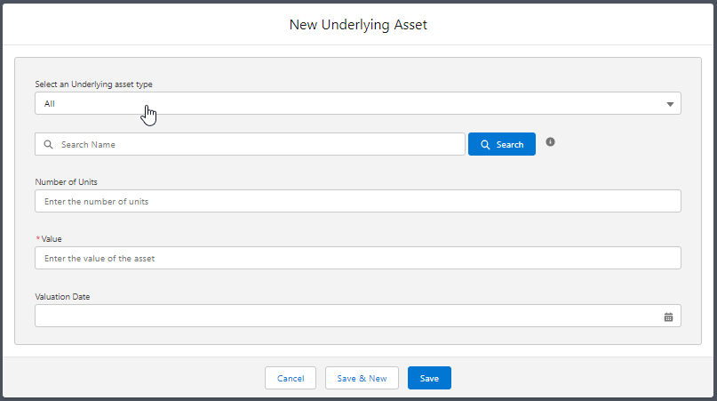Screen dimensions: 717x401
Task: Click the magnifier icon inside Search Name field
Action: [48, 144]
